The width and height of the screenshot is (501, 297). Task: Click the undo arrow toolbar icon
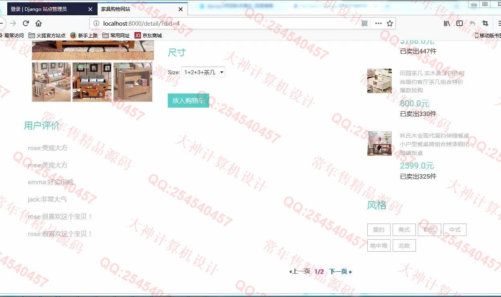472,23
